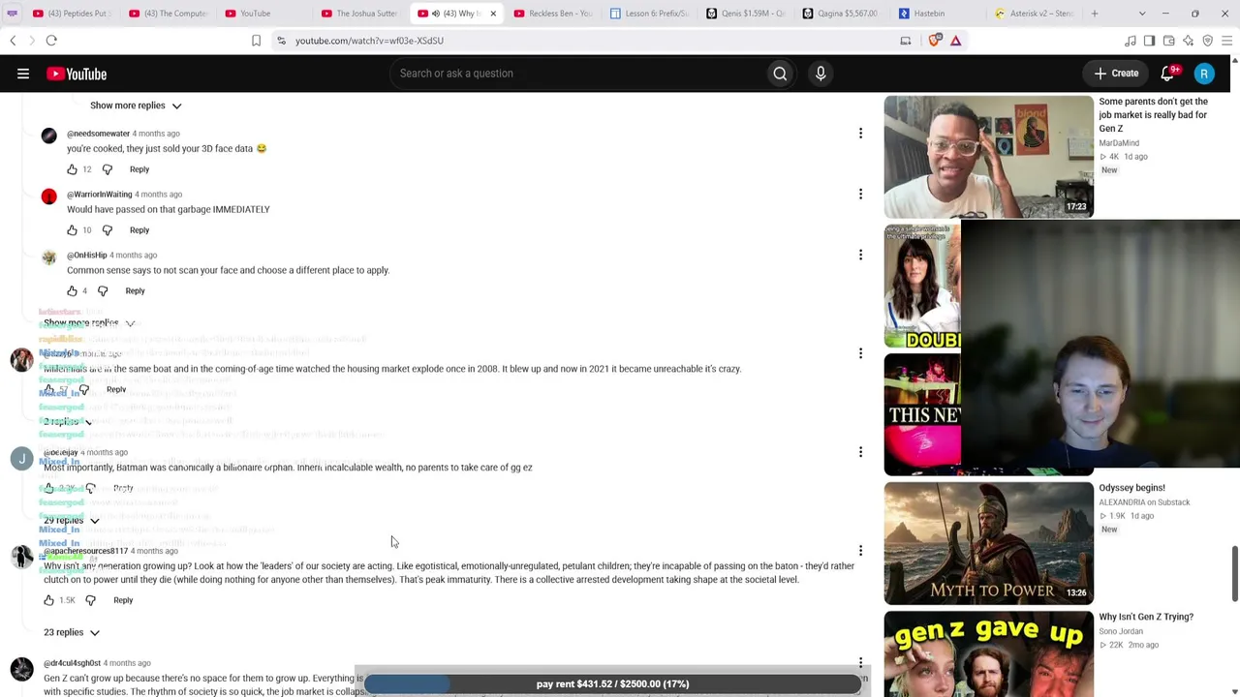Open the Brave Wallet icon

pyautogui.click(x=1169, y=41)
